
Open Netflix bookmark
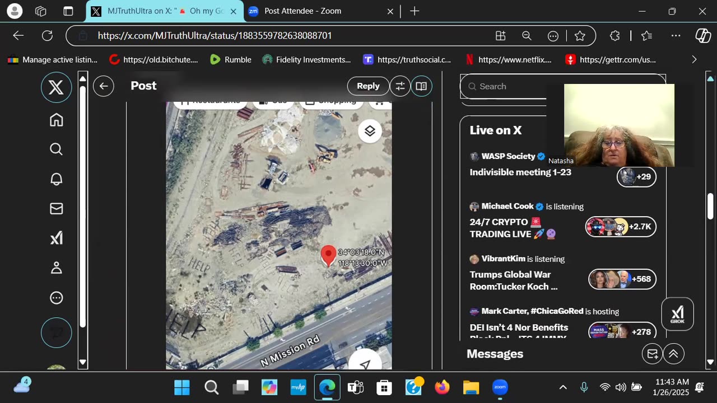tap(509, 59)
